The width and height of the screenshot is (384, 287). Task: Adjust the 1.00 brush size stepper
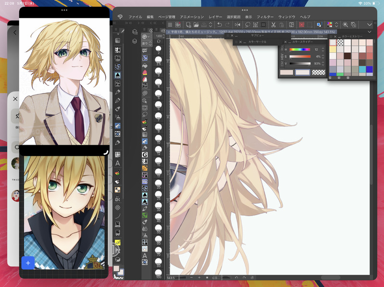(163, 36)
